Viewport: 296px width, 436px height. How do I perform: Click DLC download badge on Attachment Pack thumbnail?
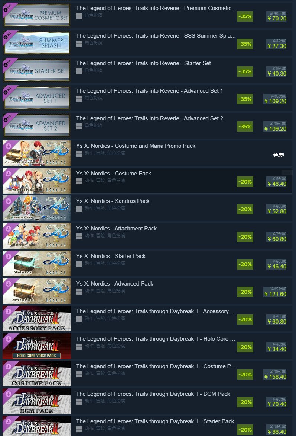click(8, 229)
